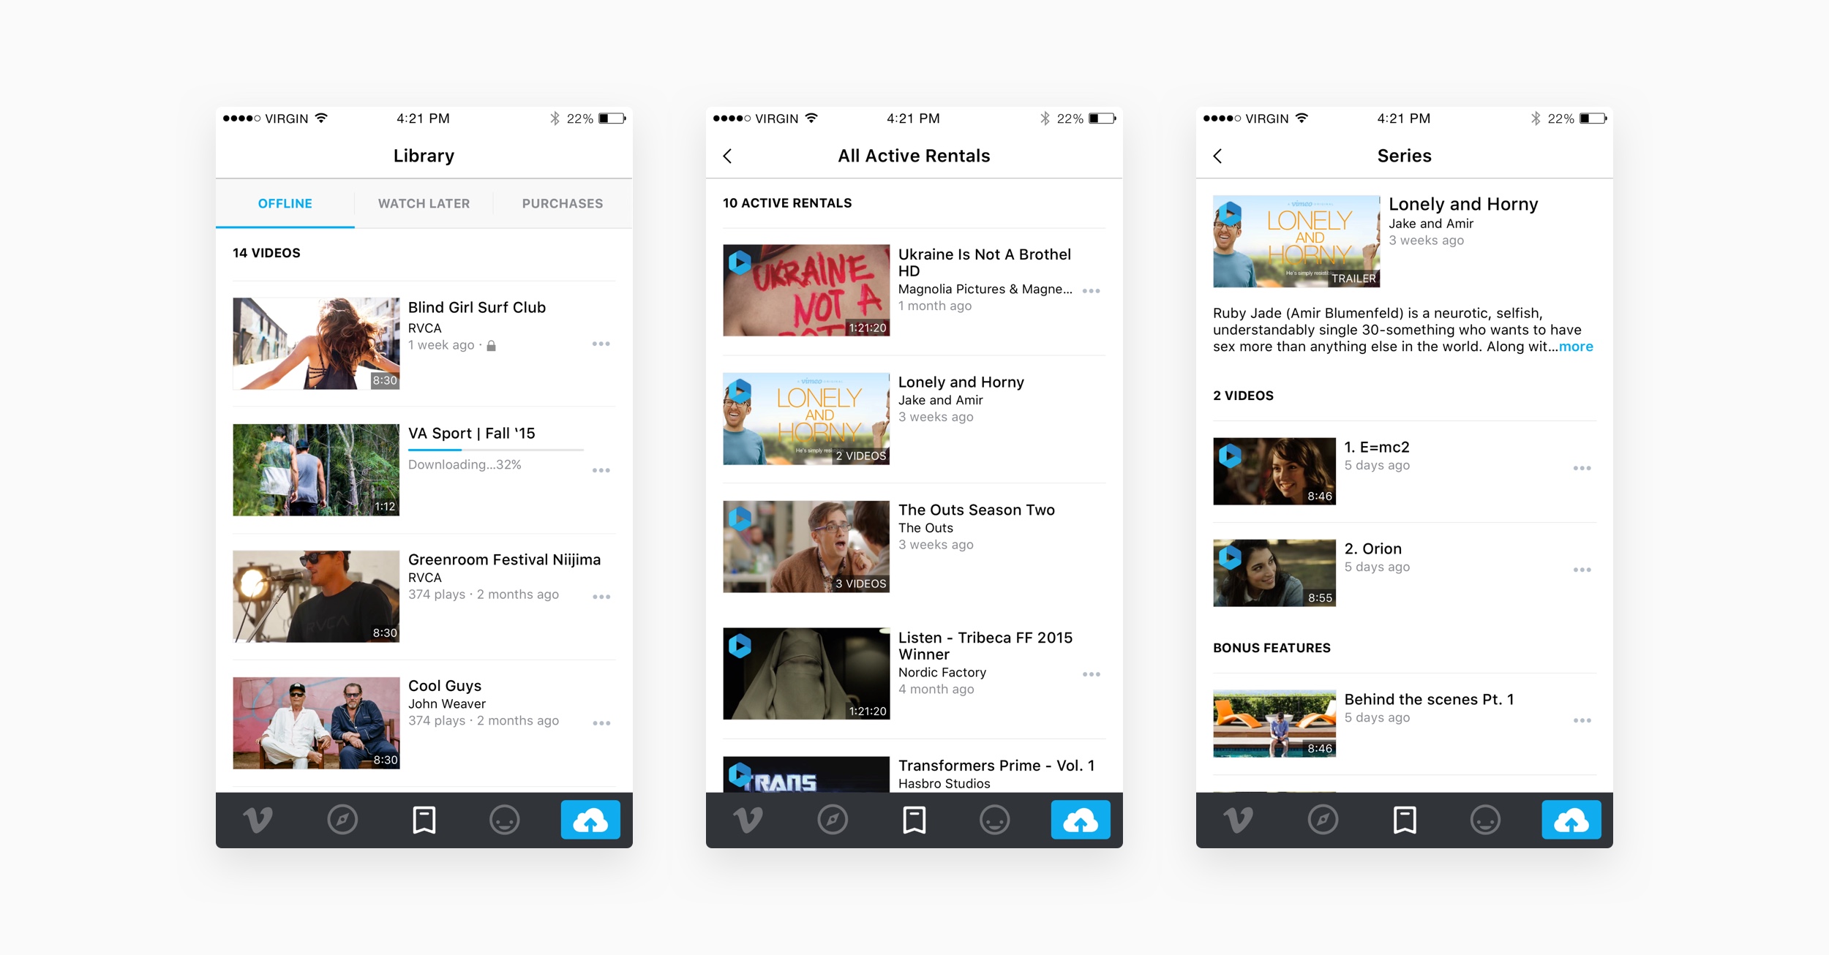Select 'The Outs Season Two' title

pos(977,510)
